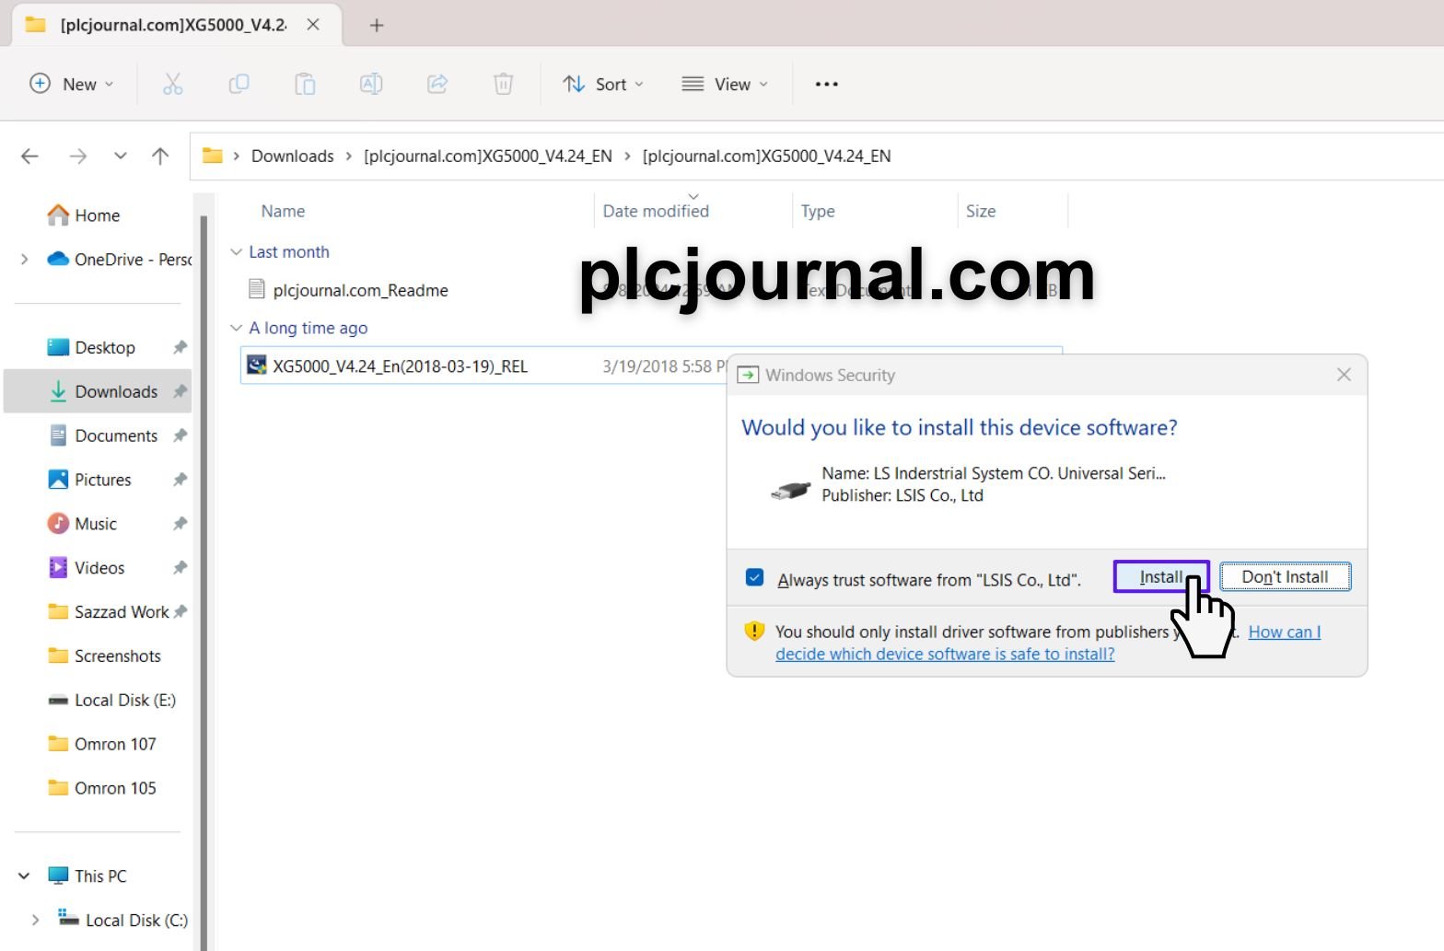The image size is (1444, 951).
Task: Collapse the Last month group
Action: pyautogui.click(x=237, y=252)
